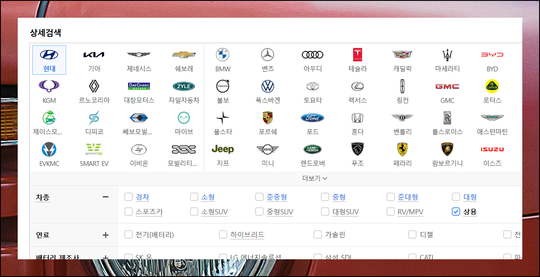Select the Lamborghini (람보르기니) bull logo
This screenshot has width=540, height=277.
click(x=447, y=149)
